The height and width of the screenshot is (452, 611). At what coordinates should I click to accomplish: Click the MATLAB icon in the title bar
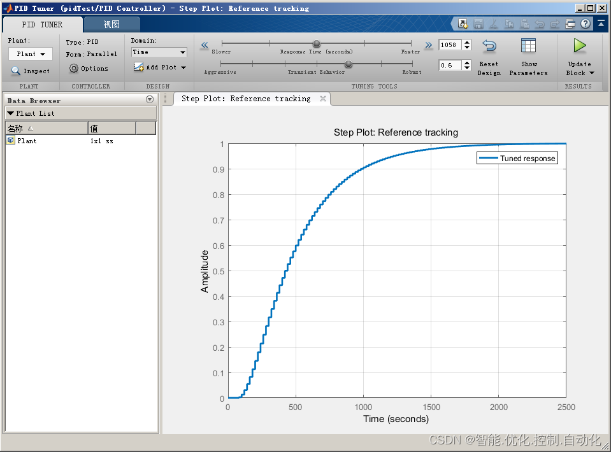click(8, 8)
